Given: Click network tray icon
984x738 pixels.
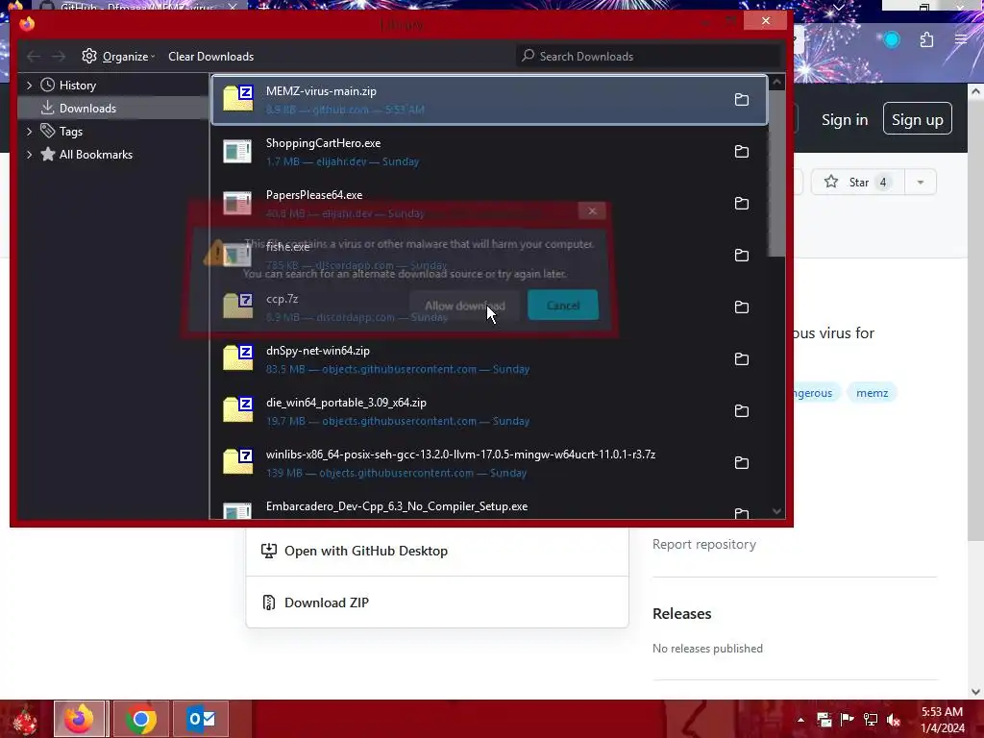Looking at the screenshot, I should pyautogui.click(x=871, y=720).
